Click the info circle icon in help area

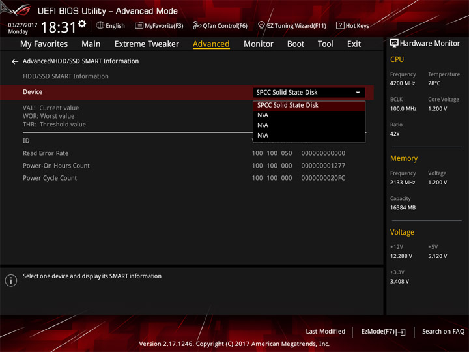click(x=11, y=280)
